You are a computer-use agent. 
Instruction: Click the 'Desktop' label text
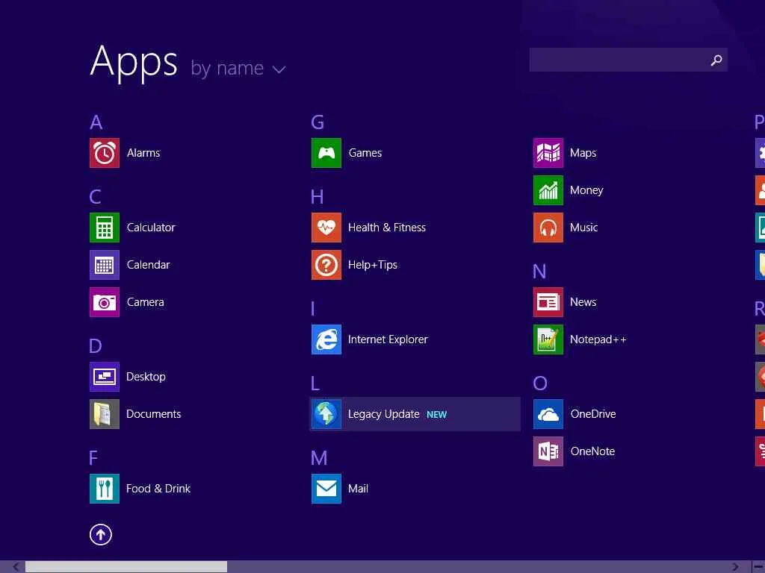pos(146,377)
